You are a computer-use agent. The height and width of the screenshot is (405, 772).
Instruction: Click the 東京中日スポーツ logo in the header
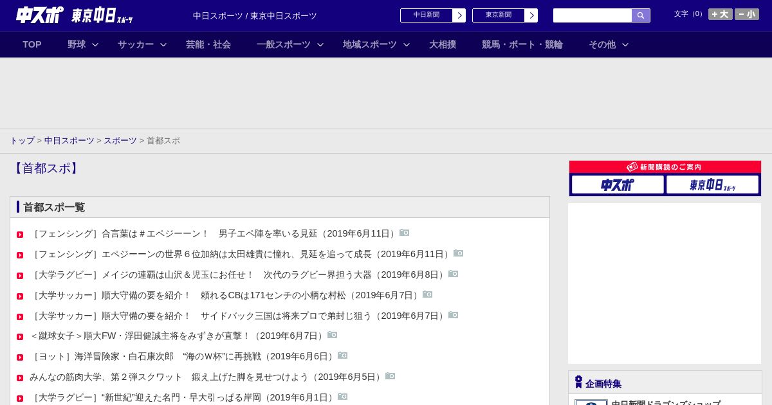102,15
